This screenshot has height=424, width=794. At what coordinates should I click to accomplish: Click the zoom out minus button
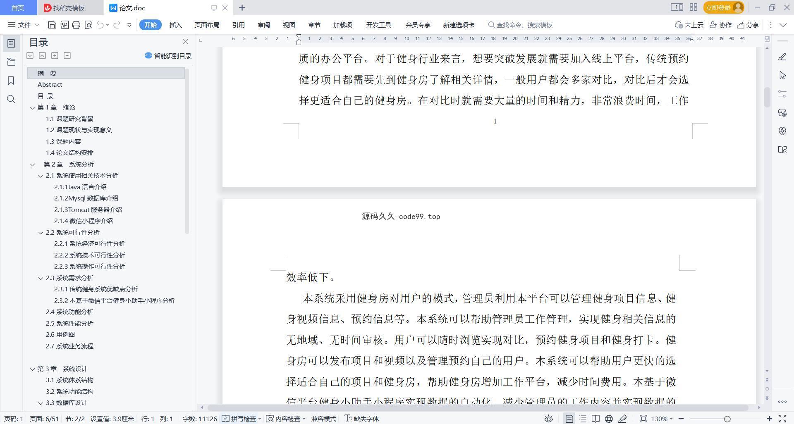click(681, 419)
